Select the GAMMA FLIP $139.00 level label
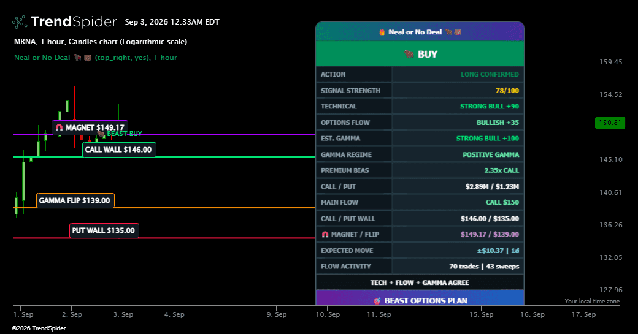638x334 pixels. click(75, 201)
